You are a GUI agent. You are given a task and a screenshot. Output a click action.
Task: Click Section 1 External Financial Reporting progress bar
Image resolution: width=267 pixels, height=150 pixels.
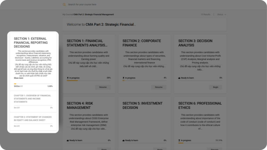[33, 84]
